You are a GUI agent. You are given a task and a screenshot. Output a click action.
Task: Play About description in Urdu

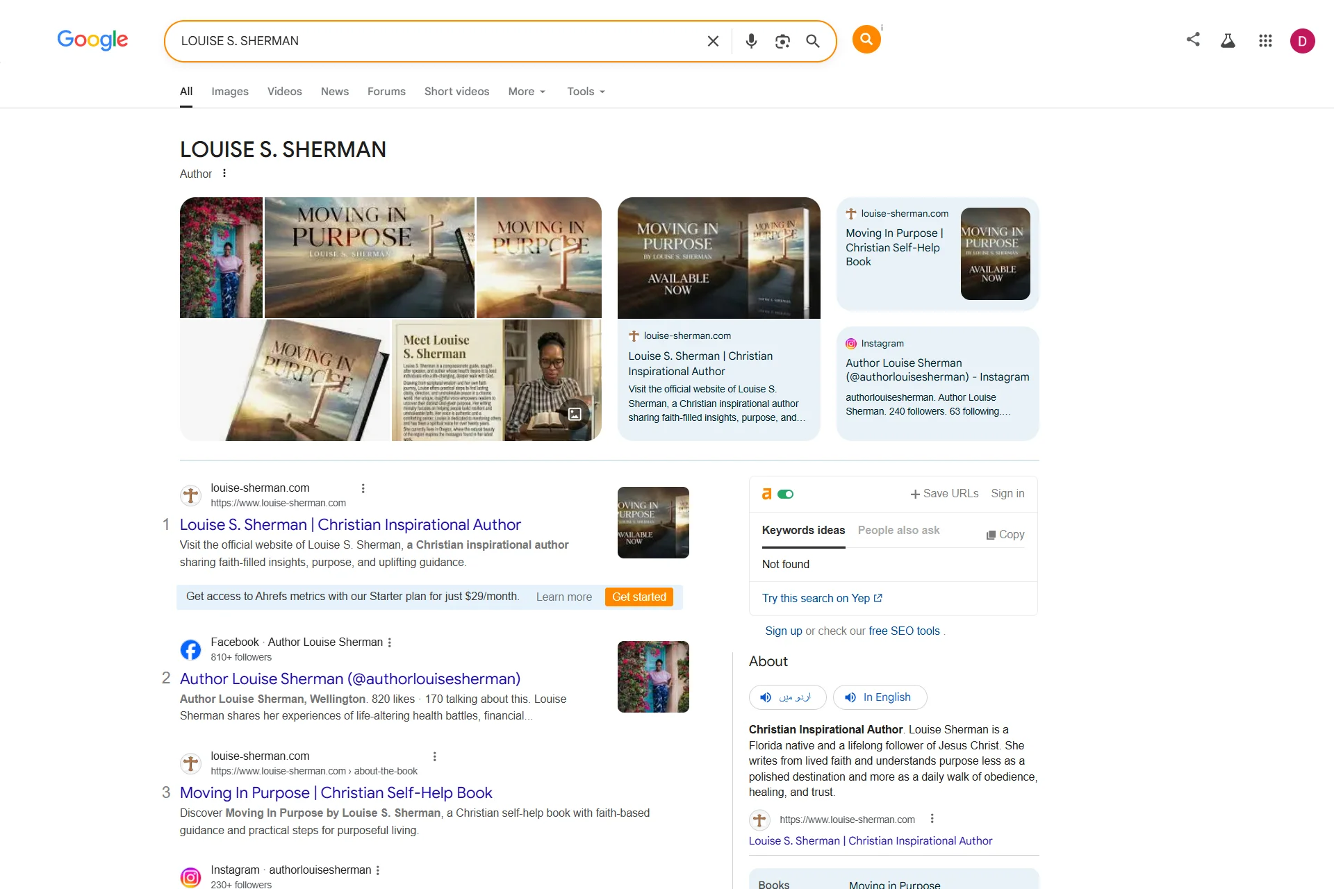787,697
